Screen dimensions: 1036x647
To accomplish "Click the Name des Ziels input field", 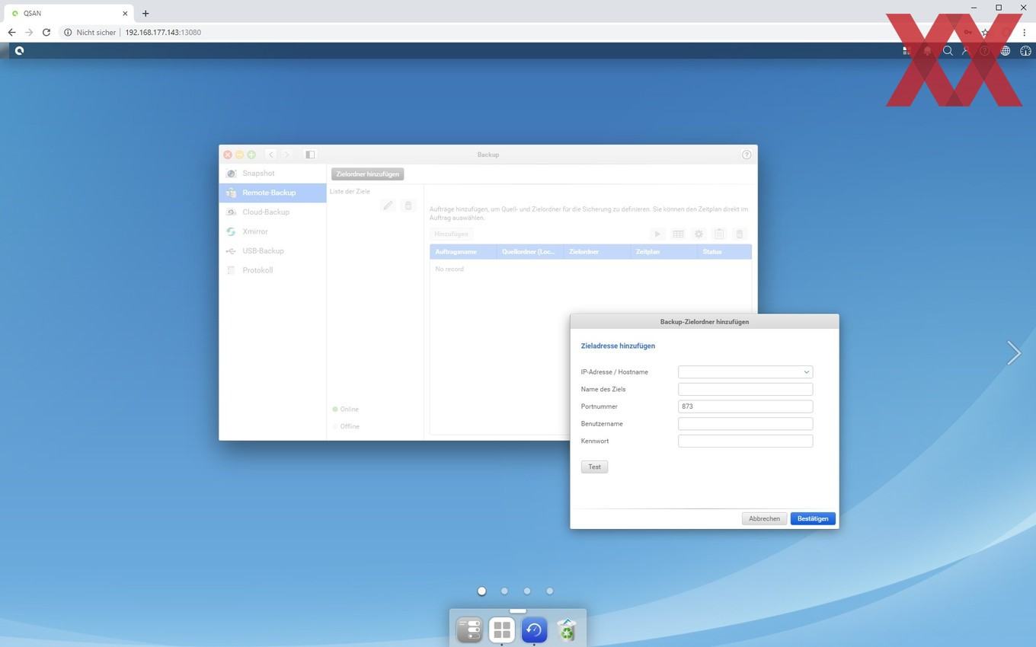I will pos(745,389).
